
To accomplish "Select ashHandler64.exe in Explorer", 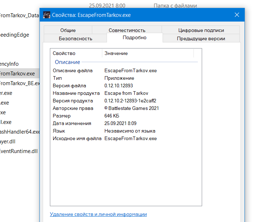I will [x=20, y=132].
